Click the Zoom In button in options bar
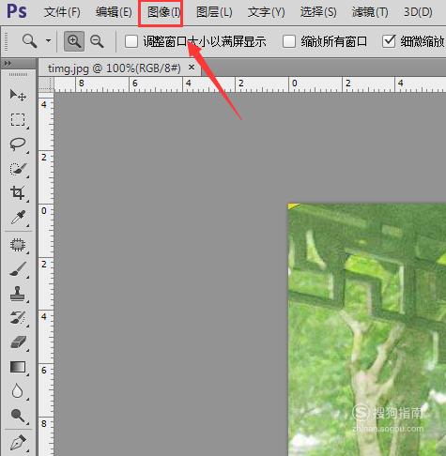 click(74, 41)
